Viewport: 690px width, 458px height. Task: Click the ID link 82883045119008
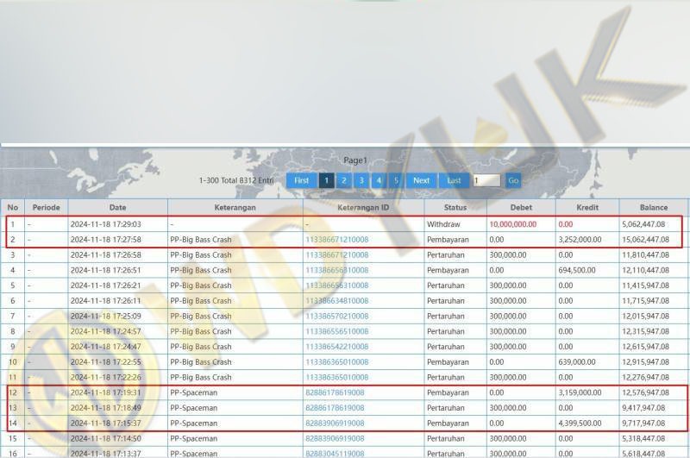click(335, 453)
